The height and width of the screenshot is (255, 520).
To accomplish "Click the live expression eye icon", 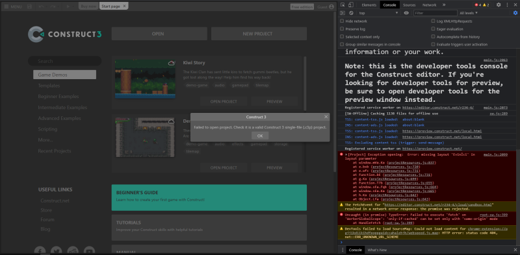I will (x=406, y=13).
